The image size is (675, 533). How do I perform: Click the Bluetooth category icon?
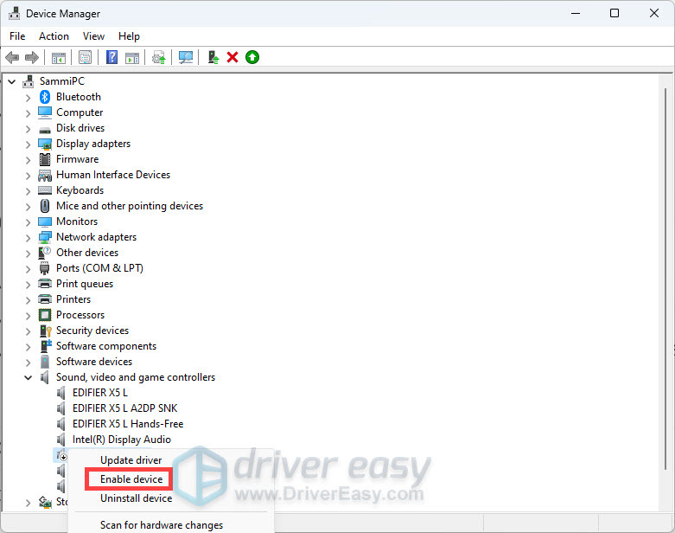coord(45,97)
